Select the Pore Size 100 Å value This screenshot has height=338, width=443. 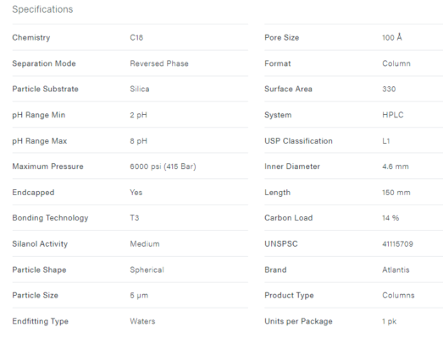point(392,37)
